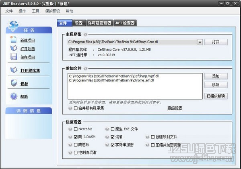Select chrome_elf.dll in additional files list
Image resolution: width=241 pixels, height=169 pixels.
coord(111,80)
